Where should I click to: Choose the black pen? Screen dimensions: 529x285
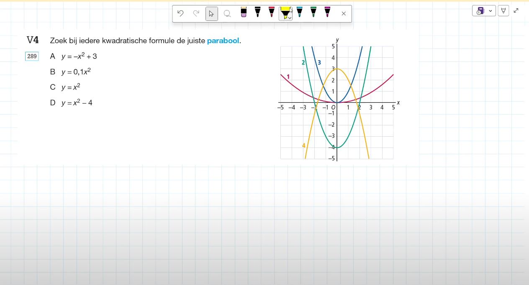pos(257,12)
